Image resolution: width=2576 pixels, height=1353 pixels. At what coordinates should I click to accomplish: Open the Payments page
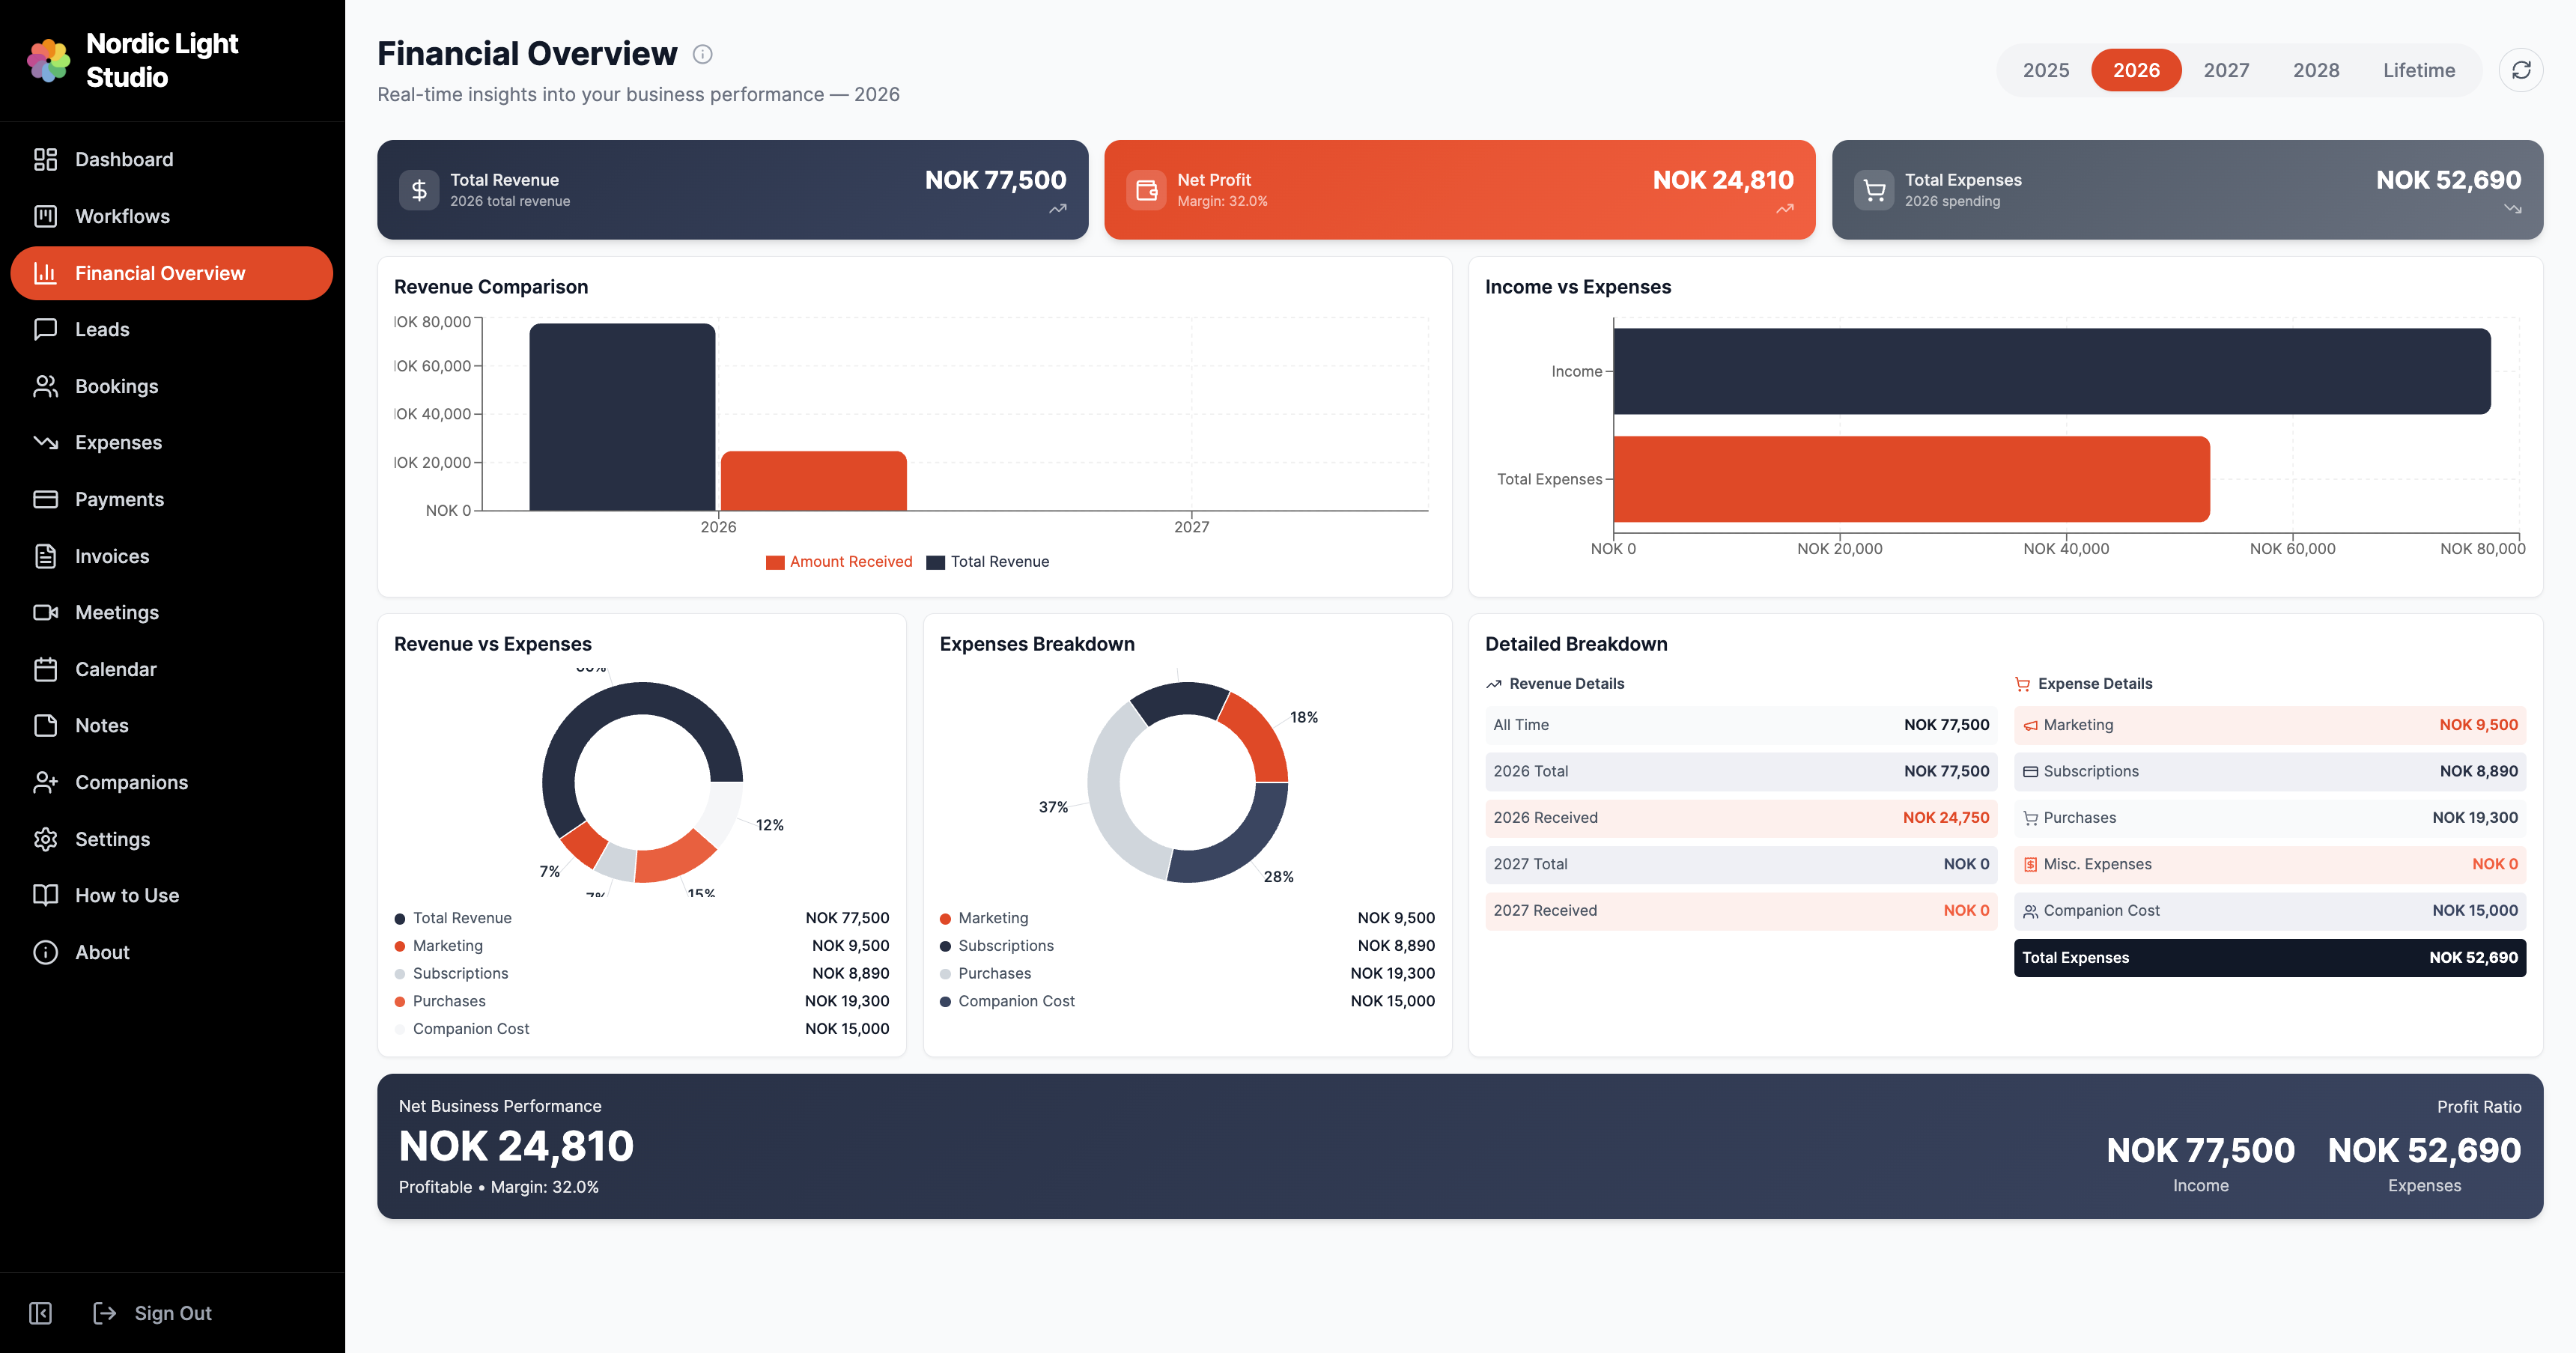pyautogui.click(x=120, y=499)
